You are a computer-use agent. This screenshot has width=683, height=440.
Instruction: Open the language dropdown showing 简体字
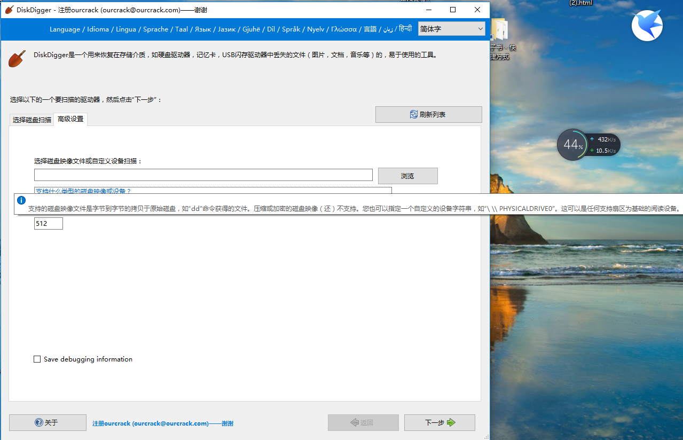pyautogui.click(x=451, y=29)
